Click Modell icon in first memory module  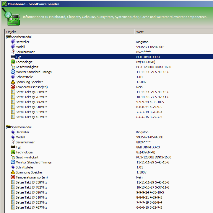(13, 47)
